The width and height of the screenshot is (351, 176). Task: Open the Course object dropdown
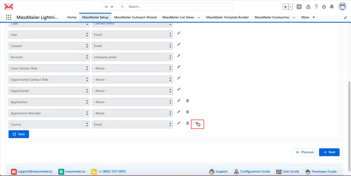[49, 124]
